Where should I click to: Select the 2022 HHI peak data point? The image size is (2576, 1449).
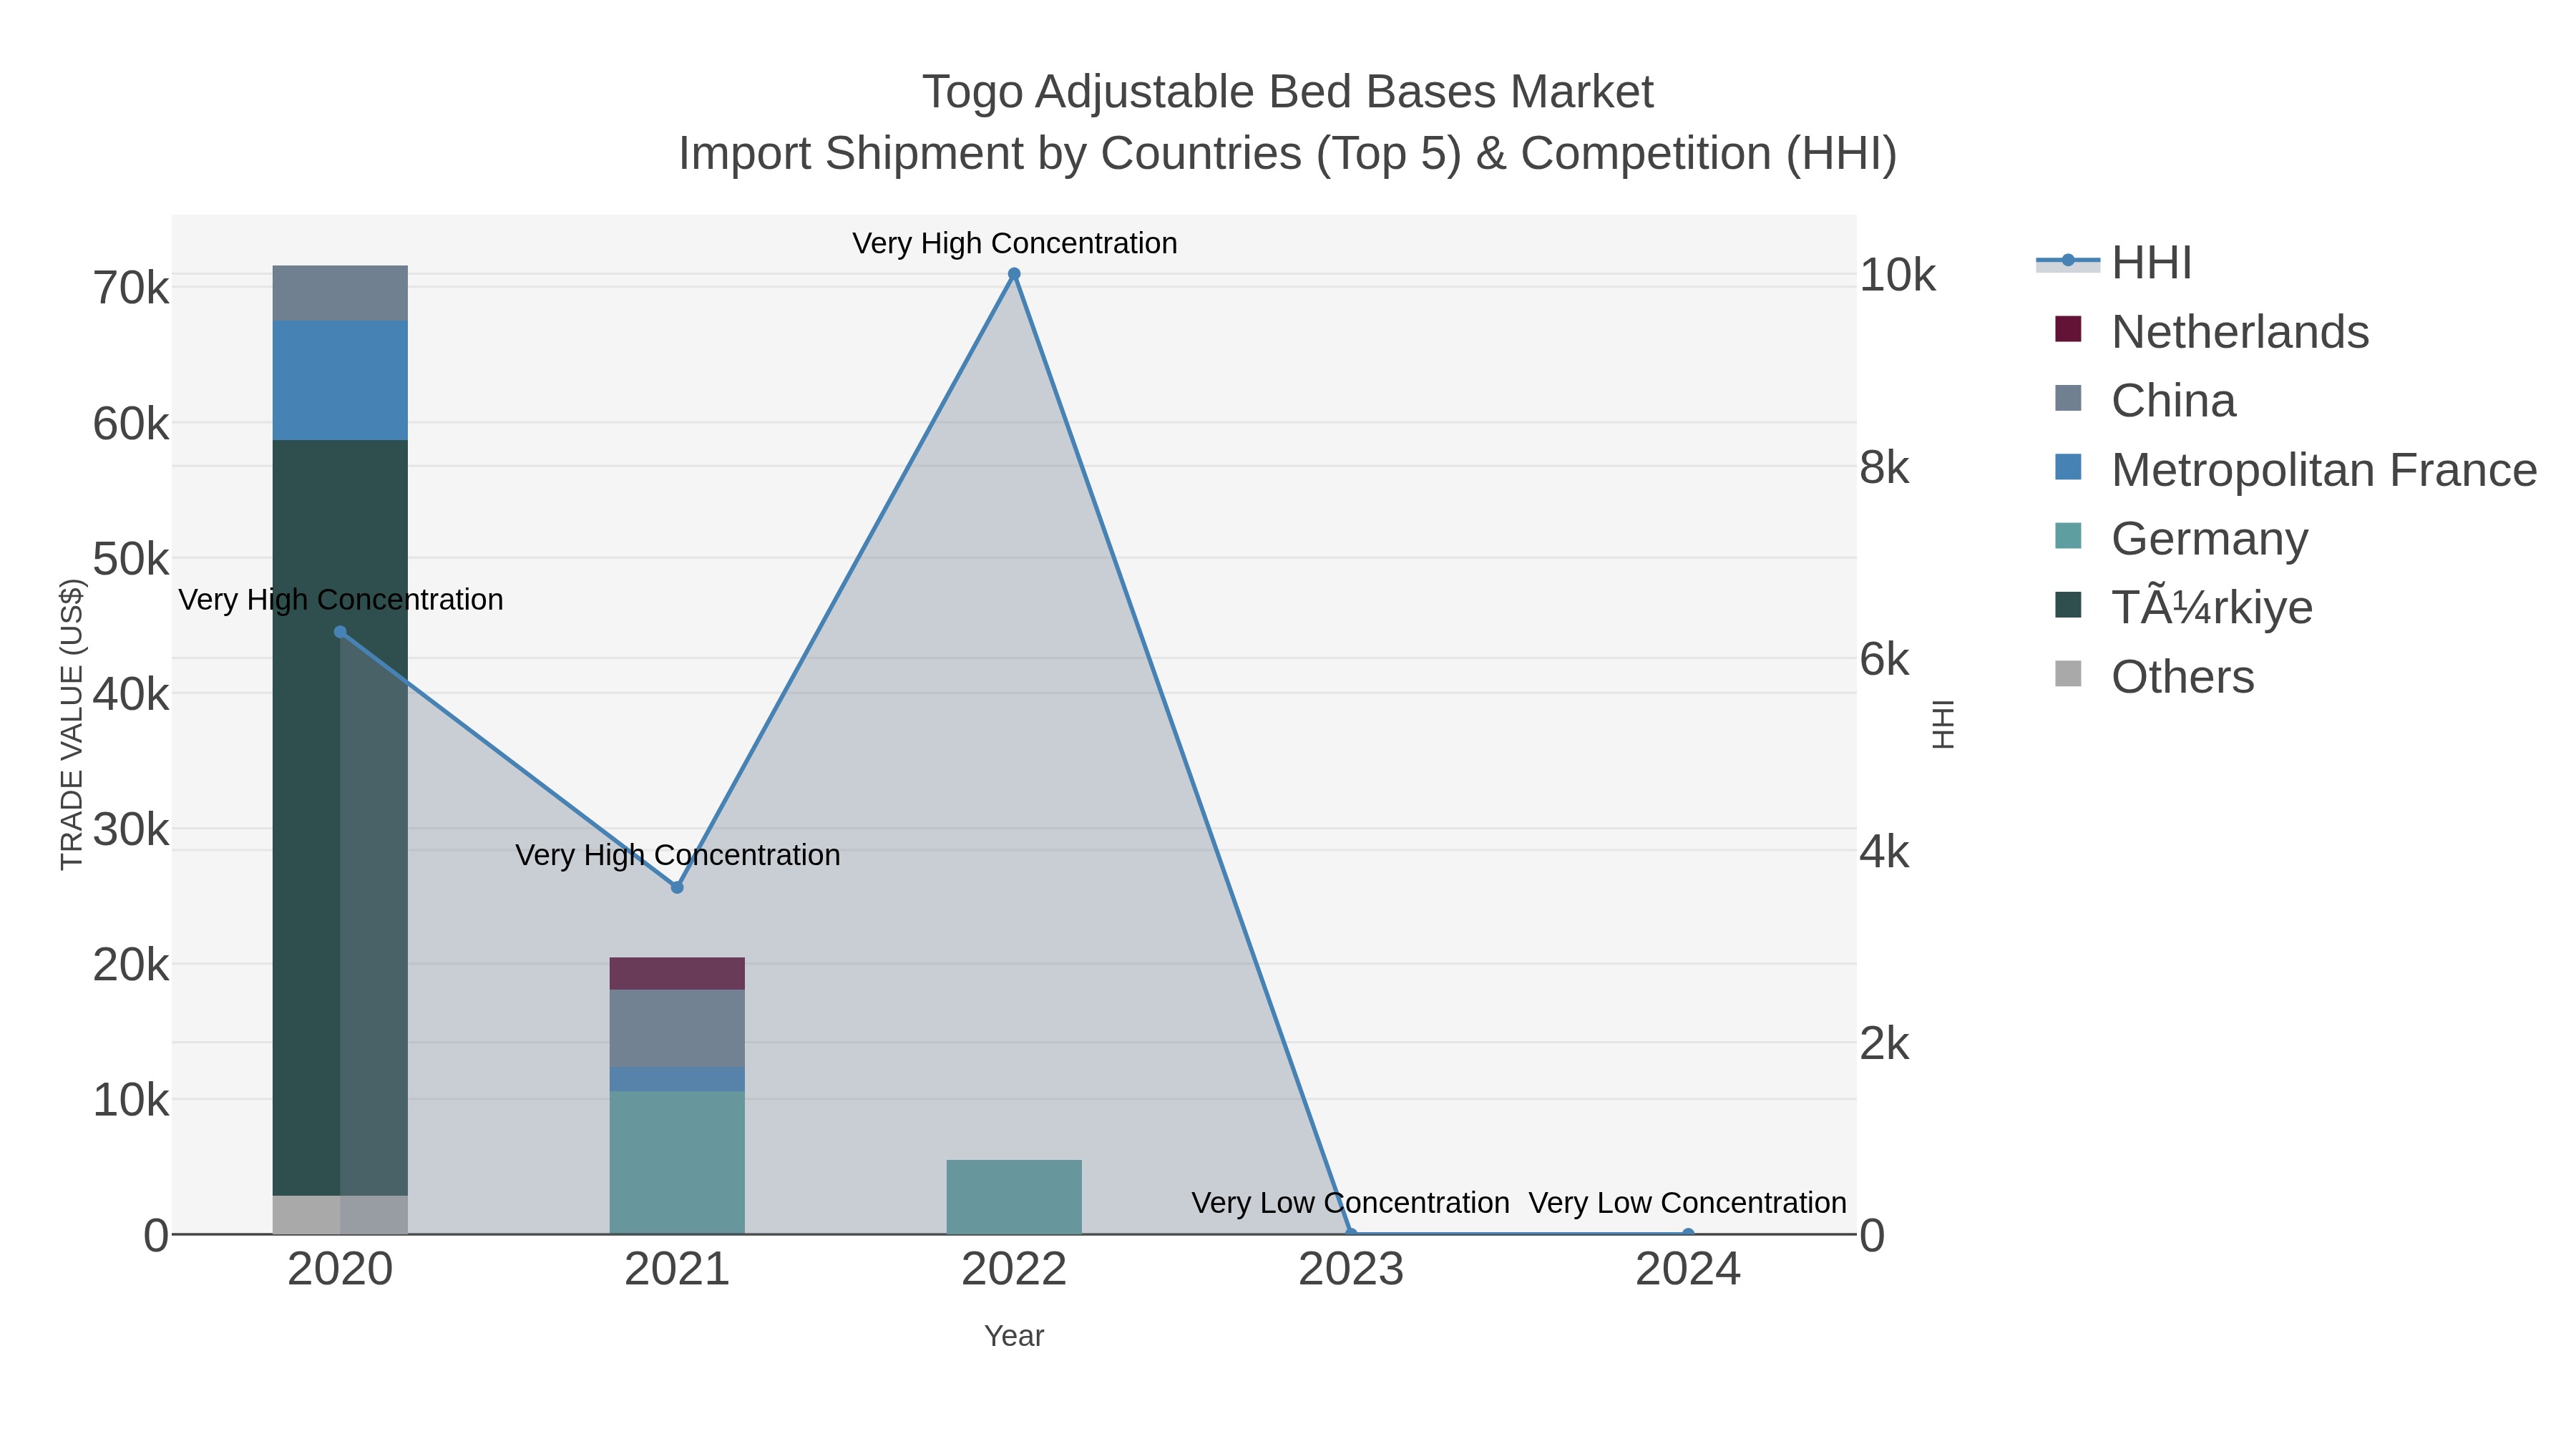click(x=1014, y=274)
